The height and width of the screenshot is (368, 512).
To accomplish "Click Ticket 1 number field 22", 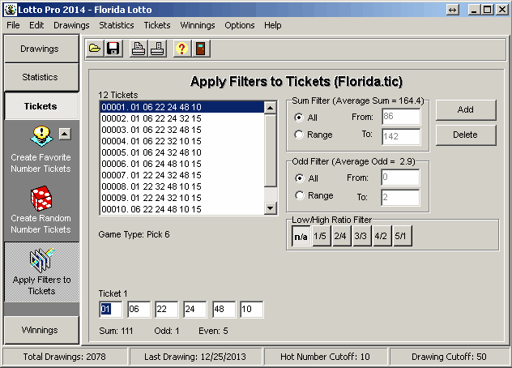I will (167, 309).
